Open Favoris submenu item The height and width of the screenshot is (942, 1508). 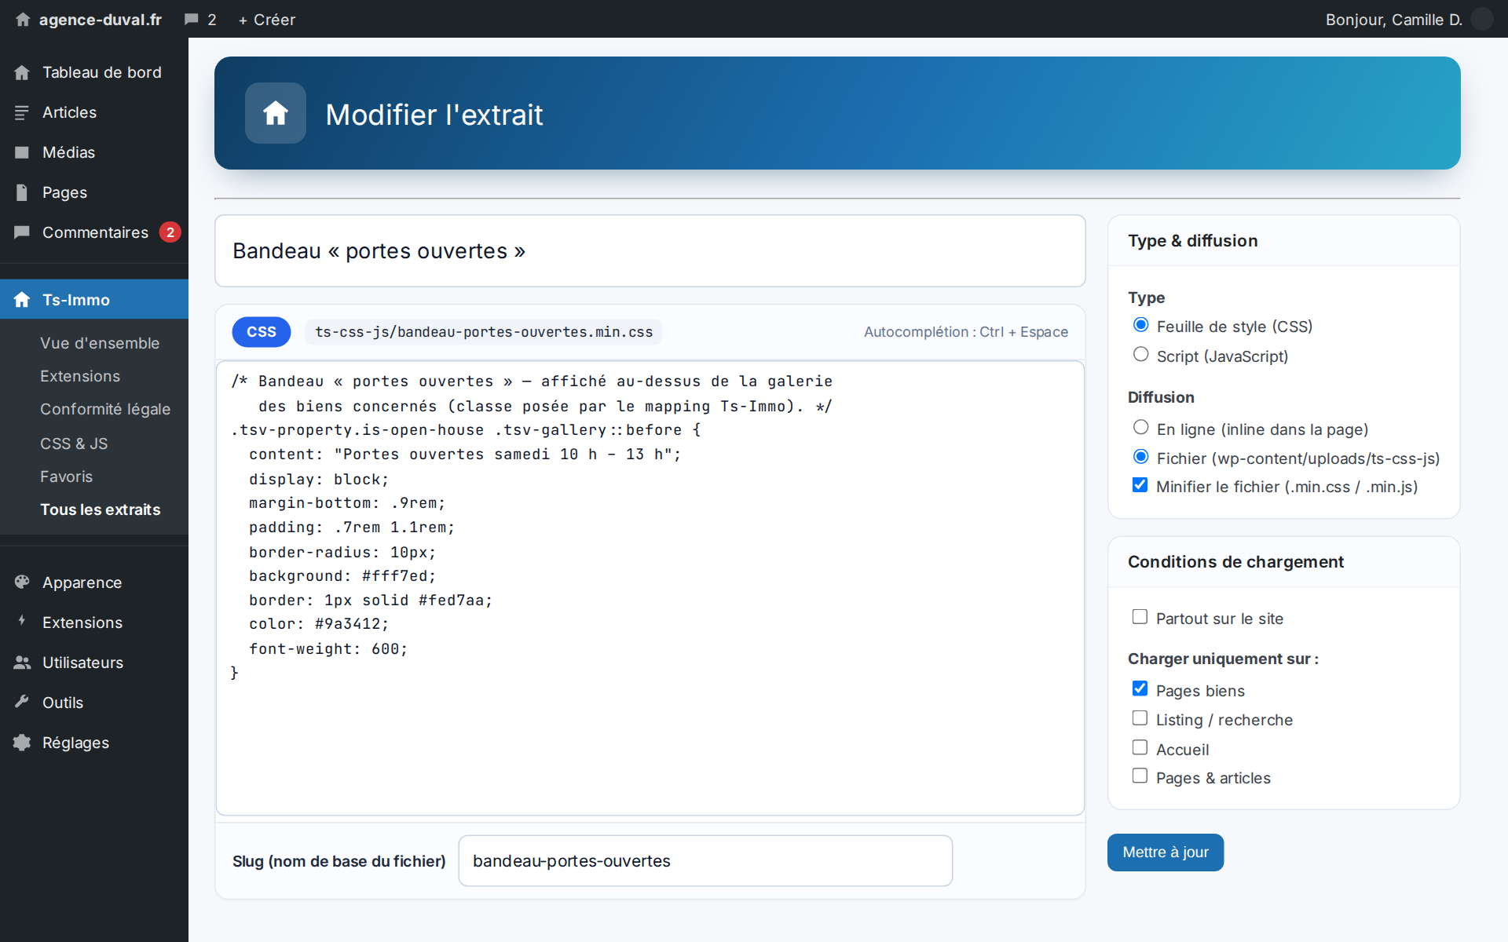(x=67, y=476)
